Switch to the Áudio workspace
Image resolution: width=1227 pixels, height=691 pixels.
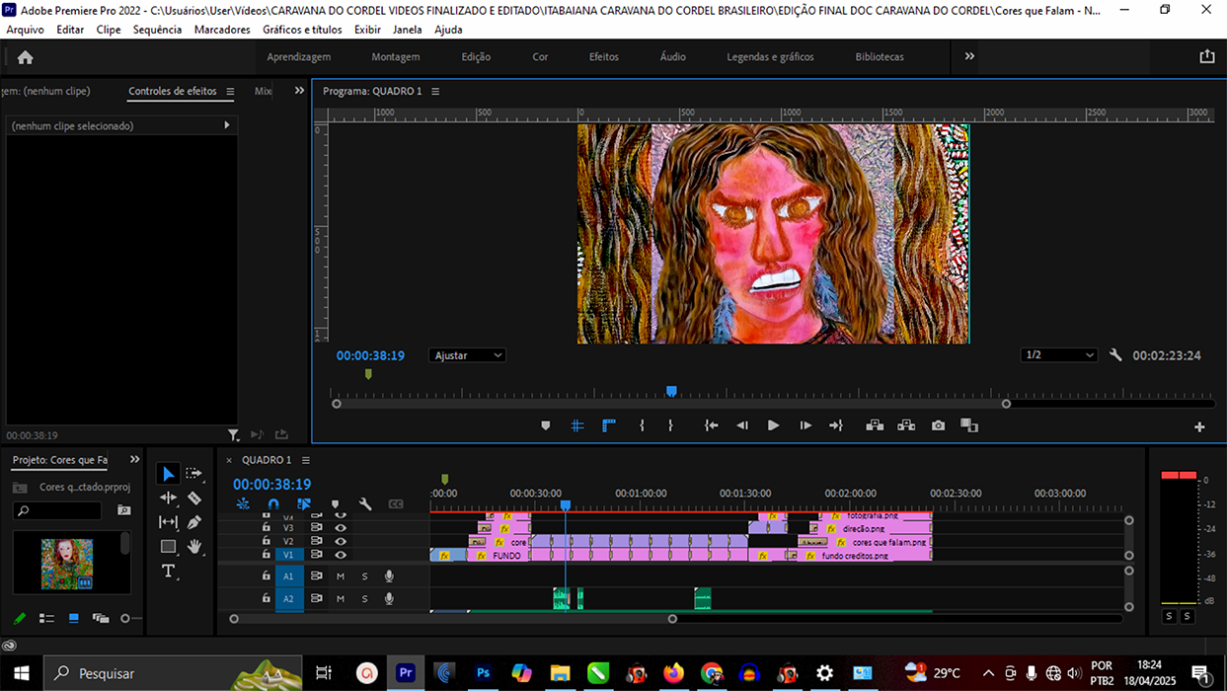coord(673,57)
